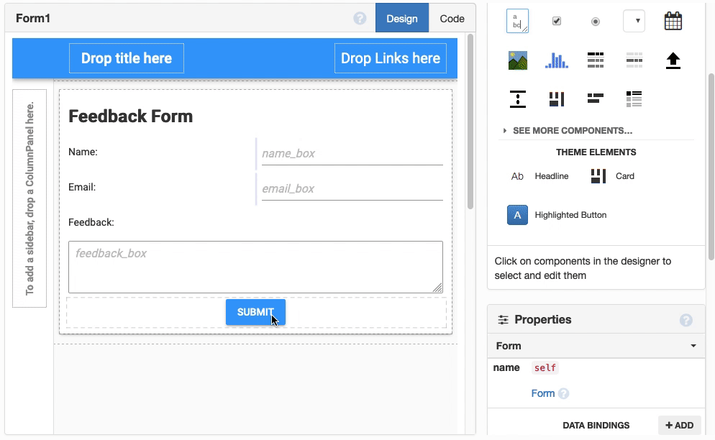Select the DropDown component in the toolbox
Viewport: 715px width, 440px height.
click(x=634, y=20)
